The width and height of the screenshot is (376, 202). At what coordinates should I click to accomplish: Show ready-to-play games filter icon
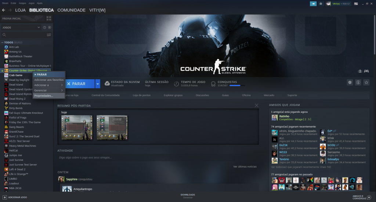click(x=50, y=27)
